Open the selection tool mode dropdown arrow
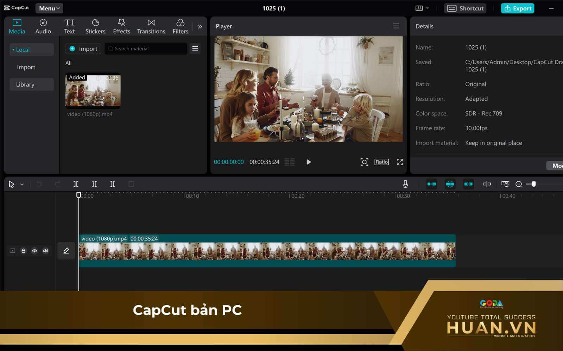Image resolution: width=563 pixels, height=351 pixels. (x=22, y=184)
